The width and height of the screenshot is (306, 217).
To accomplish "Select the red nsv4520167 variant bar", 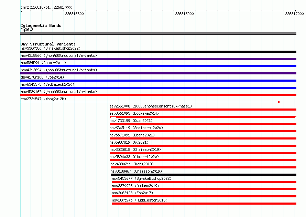I will pyautogui.click(x=158, y=95).
